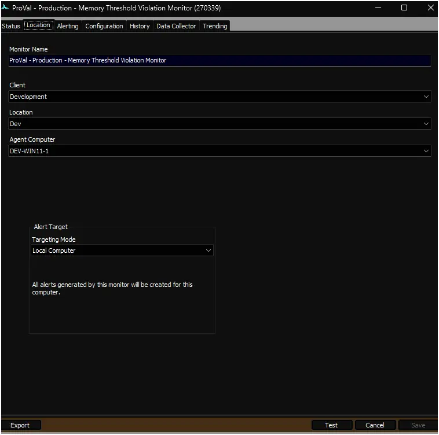
Task: Click the 'Client' label
Action: tap(17, 85)
